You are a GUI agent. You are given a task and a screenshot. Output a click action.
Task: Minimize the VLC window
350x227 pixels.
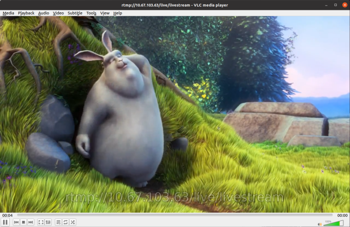click(x=326, y=5)
